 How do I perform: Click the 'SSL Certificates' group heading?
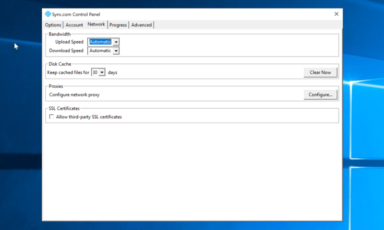pos(64,108)
